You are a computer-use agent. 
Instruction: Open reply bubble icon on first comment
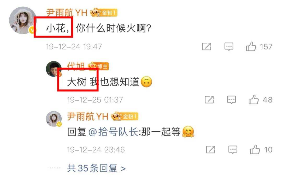229,47
